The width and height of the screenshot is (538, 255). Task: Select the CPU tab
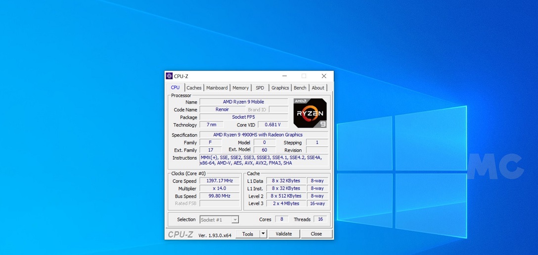(x=176, y=87)
